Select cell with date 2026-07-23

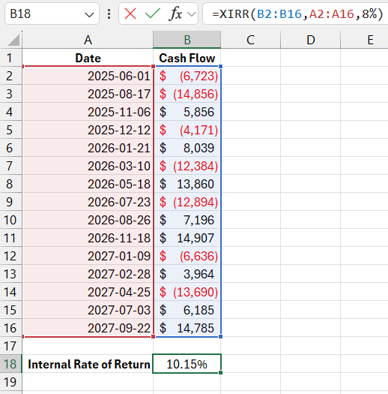coord(88,202)
